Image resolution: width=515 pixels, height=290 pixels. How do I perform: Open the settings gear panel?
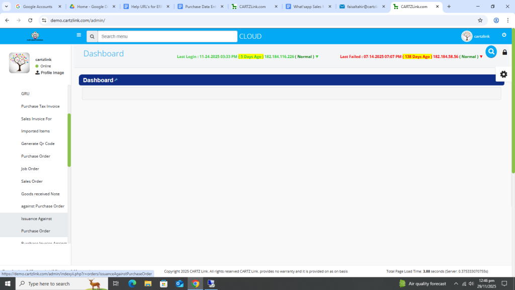[x=503, y=74]
